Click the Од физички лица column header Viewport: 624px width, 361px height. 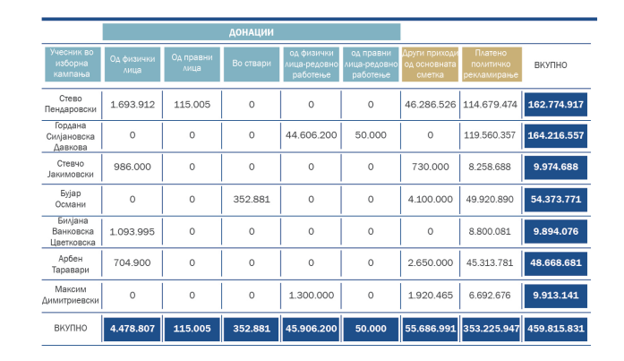132,64
